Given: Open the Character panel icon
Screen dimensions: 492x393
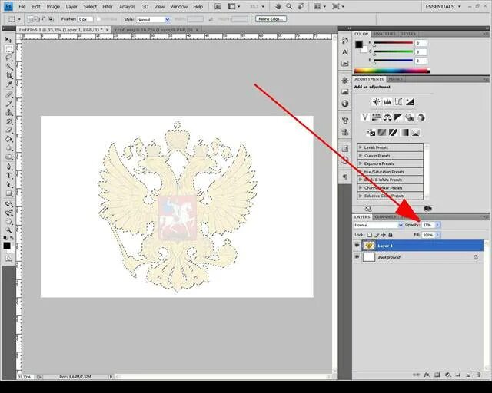Looking at the screenshot, I should pyautogui.click(x=345, y=52).
